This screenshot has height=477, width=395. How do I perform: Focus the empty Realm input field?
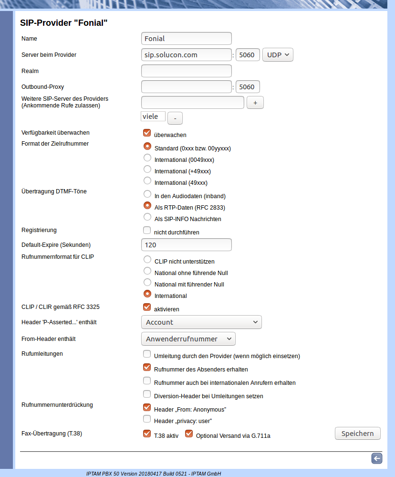(x=187, y=71)
